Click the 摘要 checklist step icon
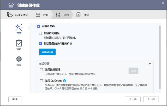The image size is (167, 106). (x=78, y=15)
